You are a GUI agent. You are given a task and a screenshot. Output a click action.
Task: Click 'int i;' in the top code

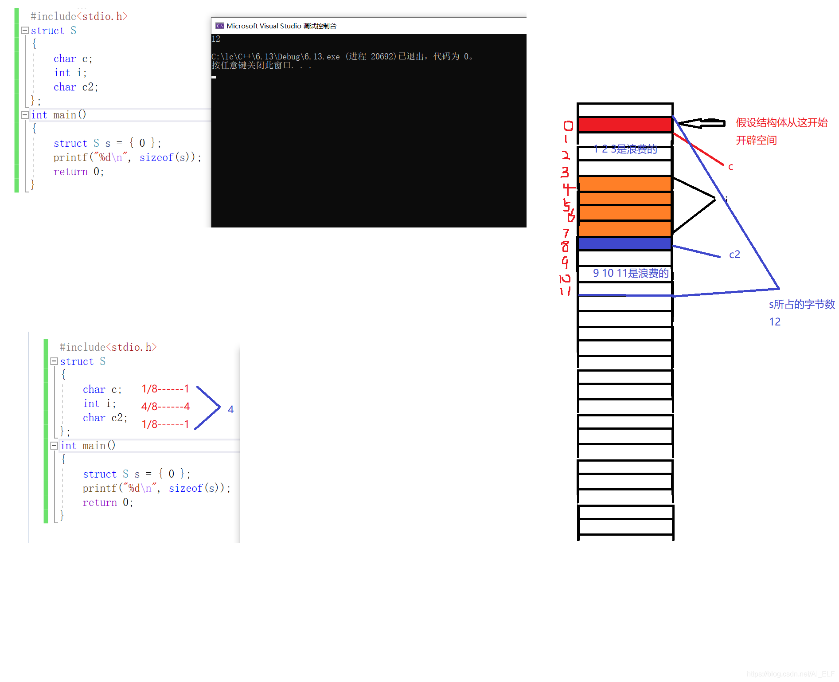[x=70, y=73]
